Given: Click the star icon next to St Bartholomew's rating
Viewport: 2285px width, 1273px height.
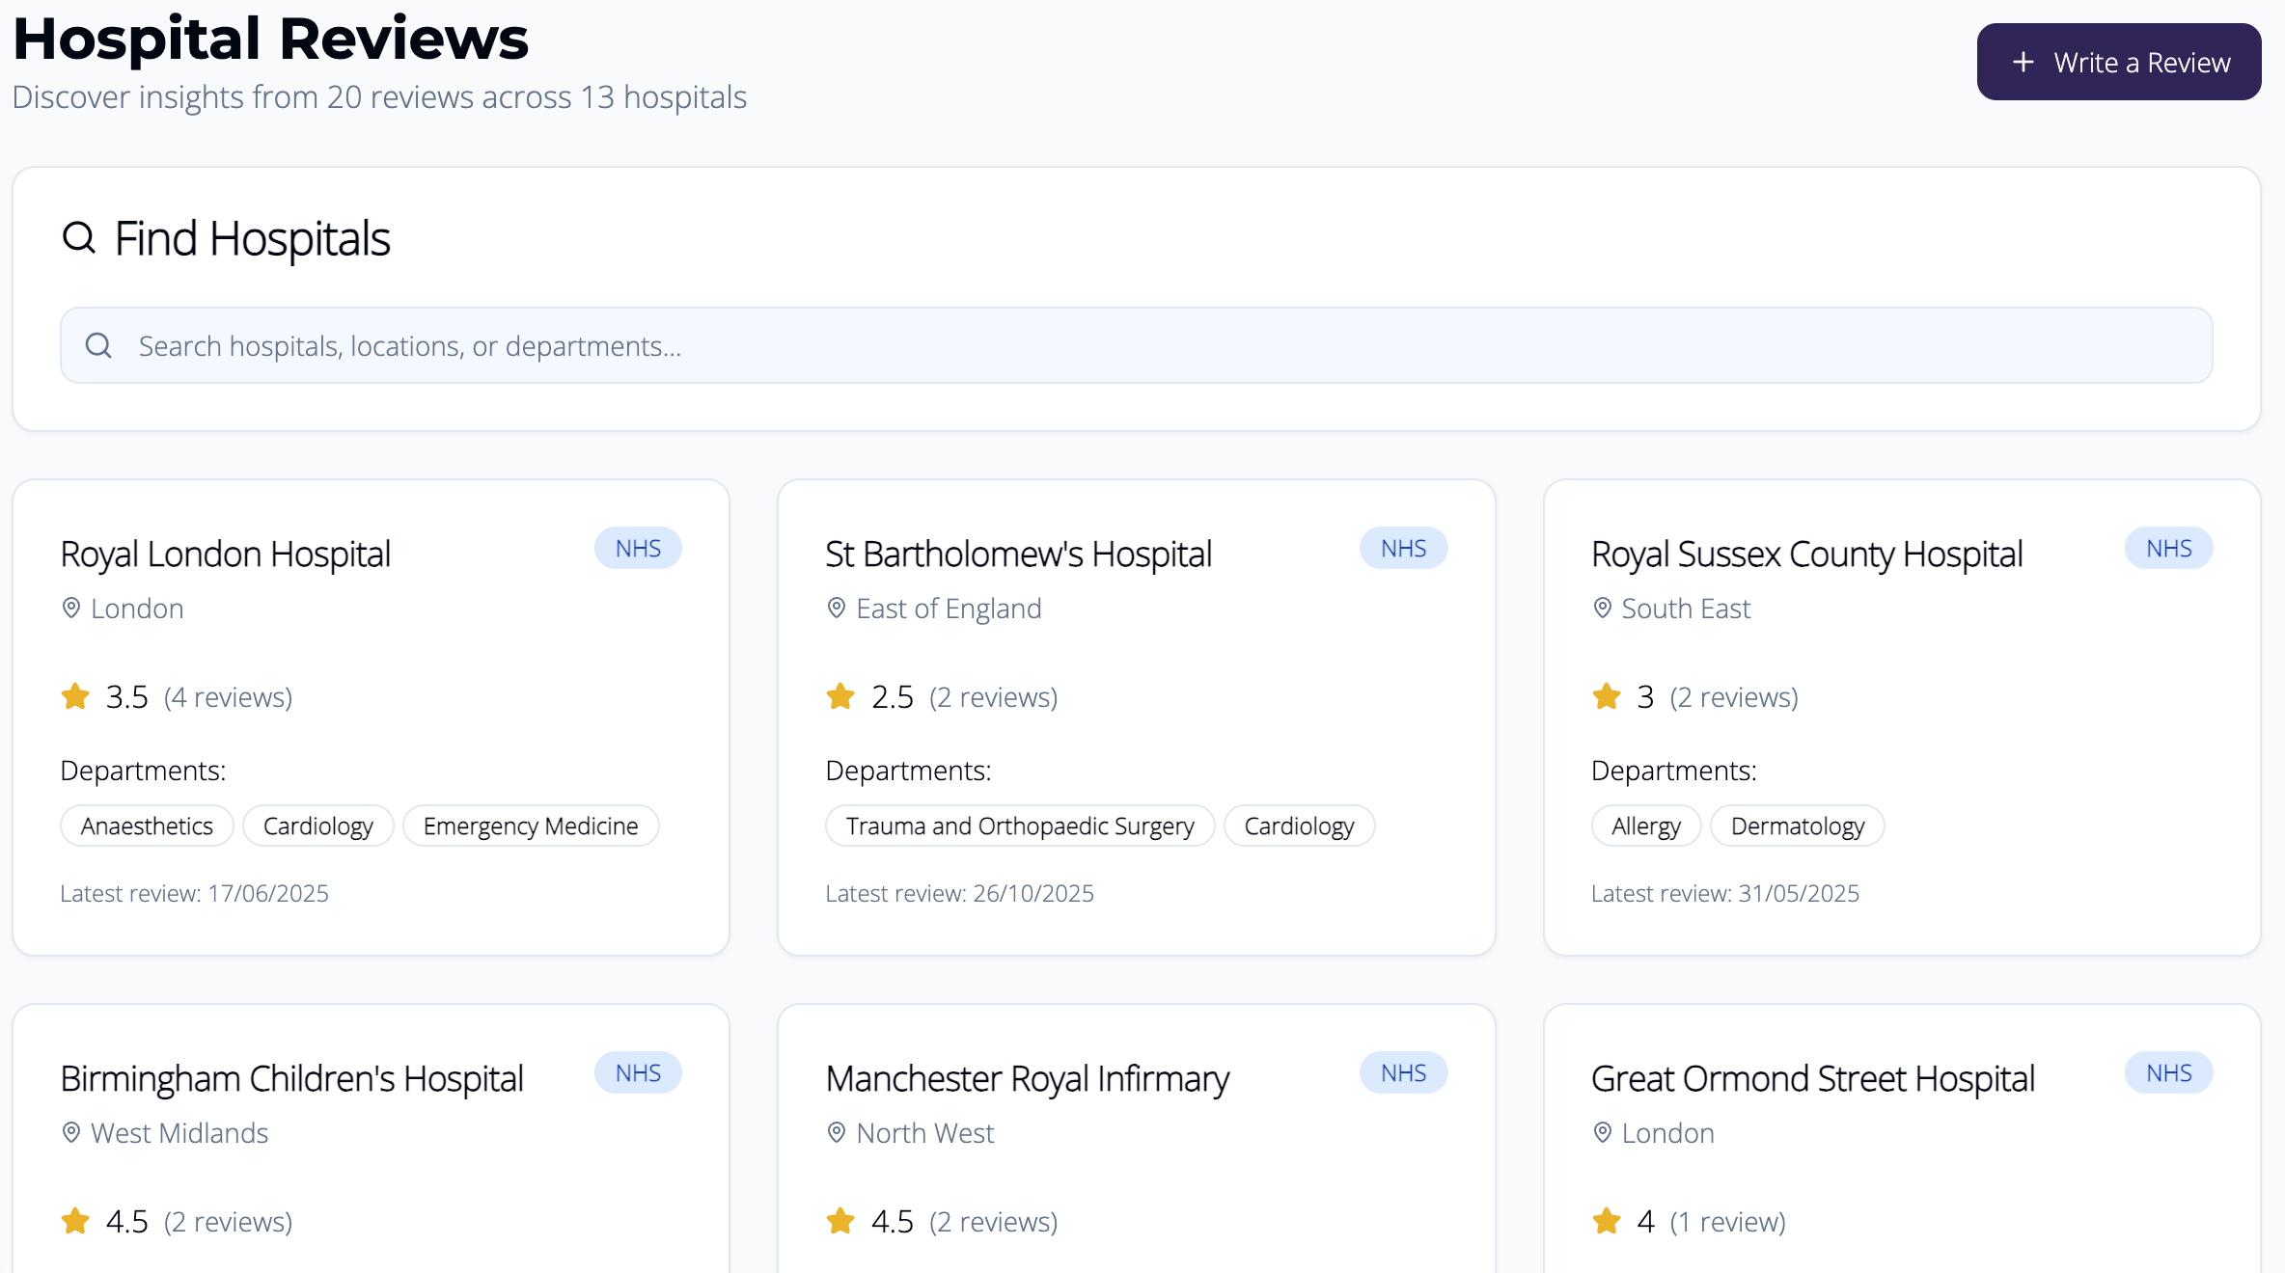Looking at the screenshot, I should point(840,695).
